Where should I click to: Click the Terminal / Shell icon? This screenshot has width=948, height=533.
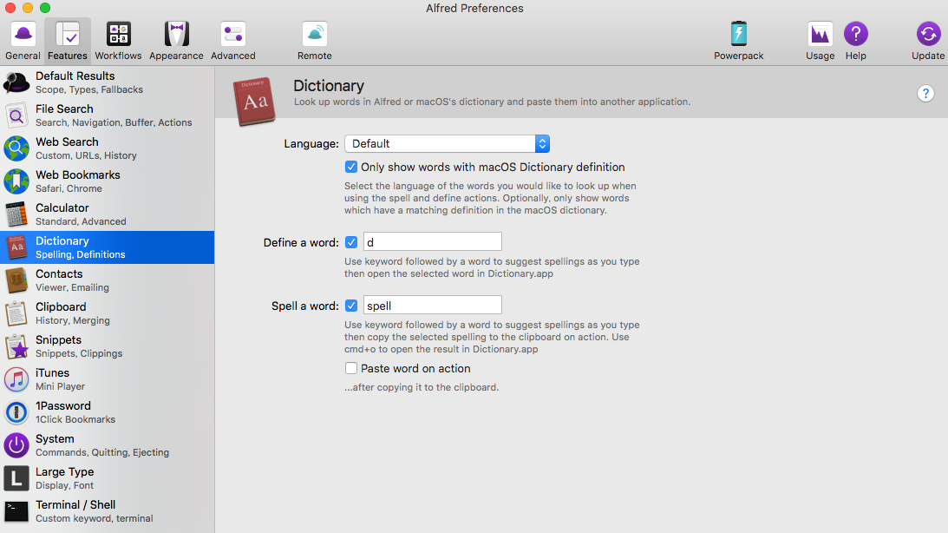pyautogui.click(x=16, y=510)
